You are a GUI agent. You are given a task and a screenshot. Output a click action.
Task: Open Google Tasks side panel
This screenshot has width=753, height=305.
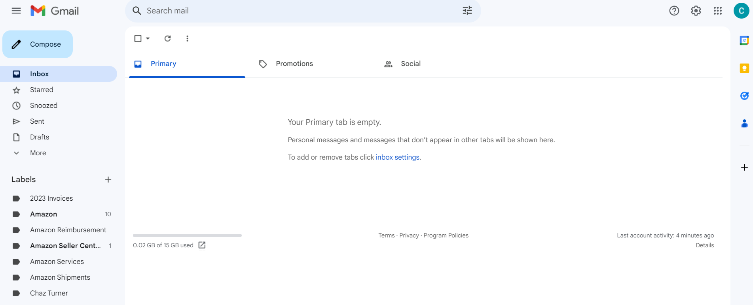coord(744,96)
